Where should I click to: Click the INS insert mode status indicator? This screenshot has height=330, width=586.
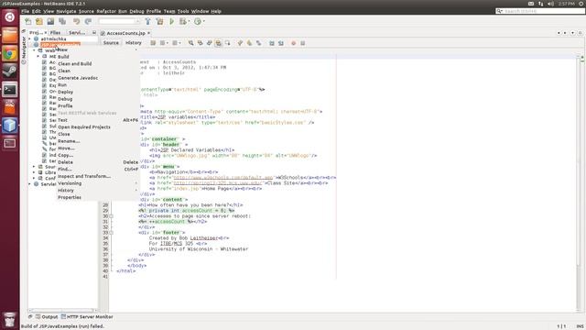point(580,326)
